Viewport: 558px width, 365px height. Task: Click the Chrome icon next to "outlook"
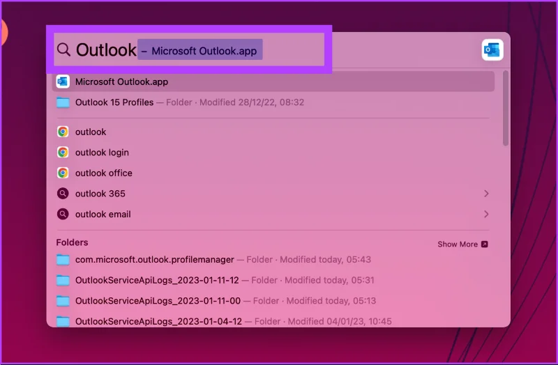pos(63,132)
